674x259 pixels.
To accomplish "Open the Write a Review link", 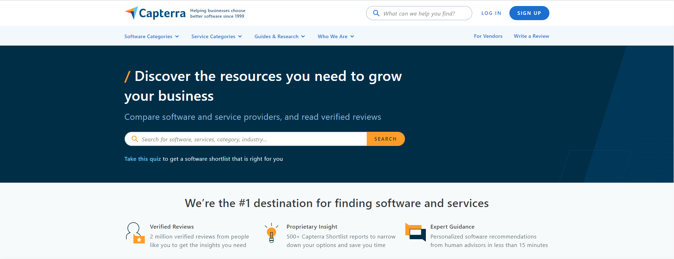I will point(531,36).
